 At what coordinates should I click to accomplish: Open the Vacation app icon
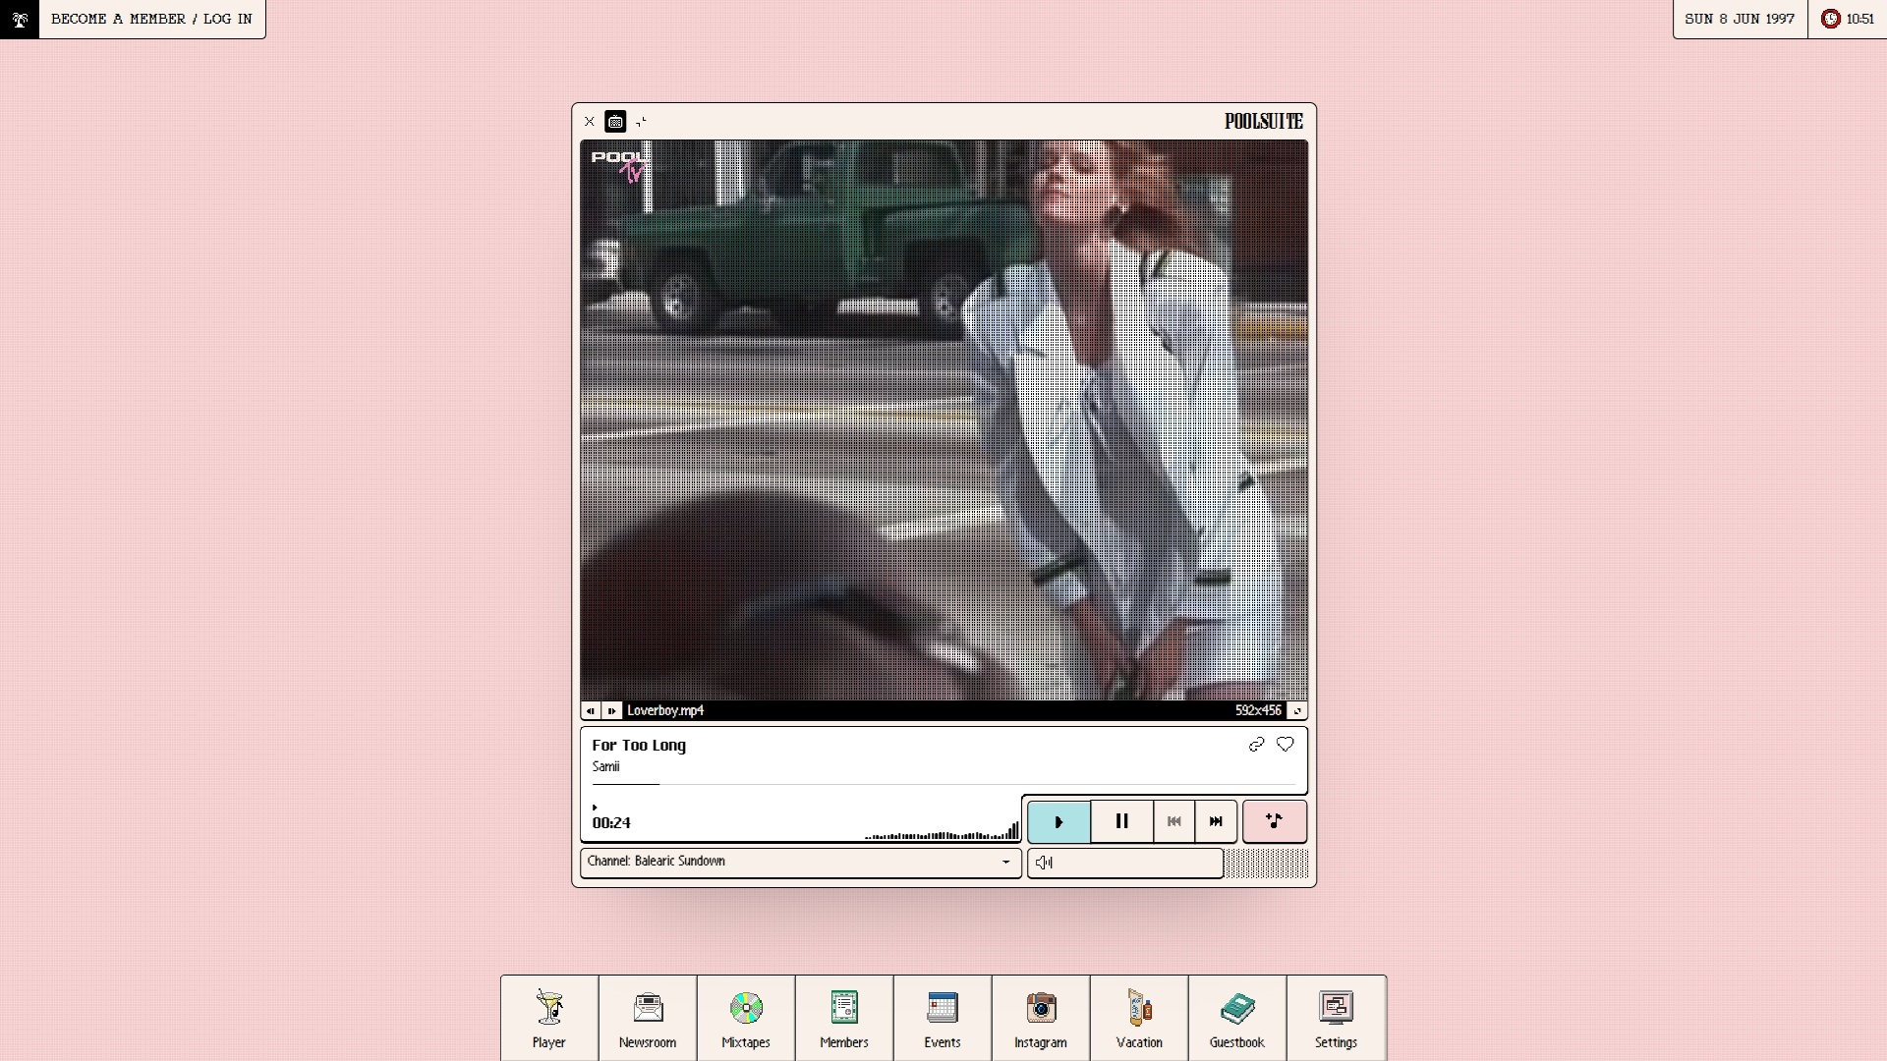coord(1139,1019)
